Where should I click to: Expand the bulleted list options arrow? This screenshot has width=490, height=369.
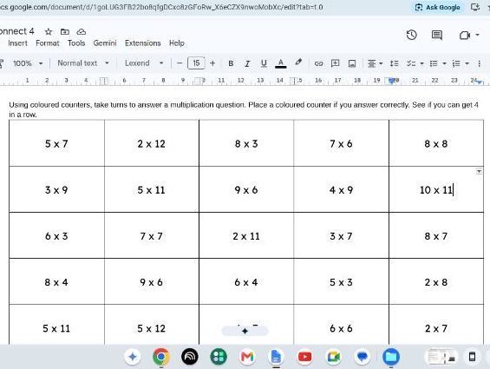444,63
